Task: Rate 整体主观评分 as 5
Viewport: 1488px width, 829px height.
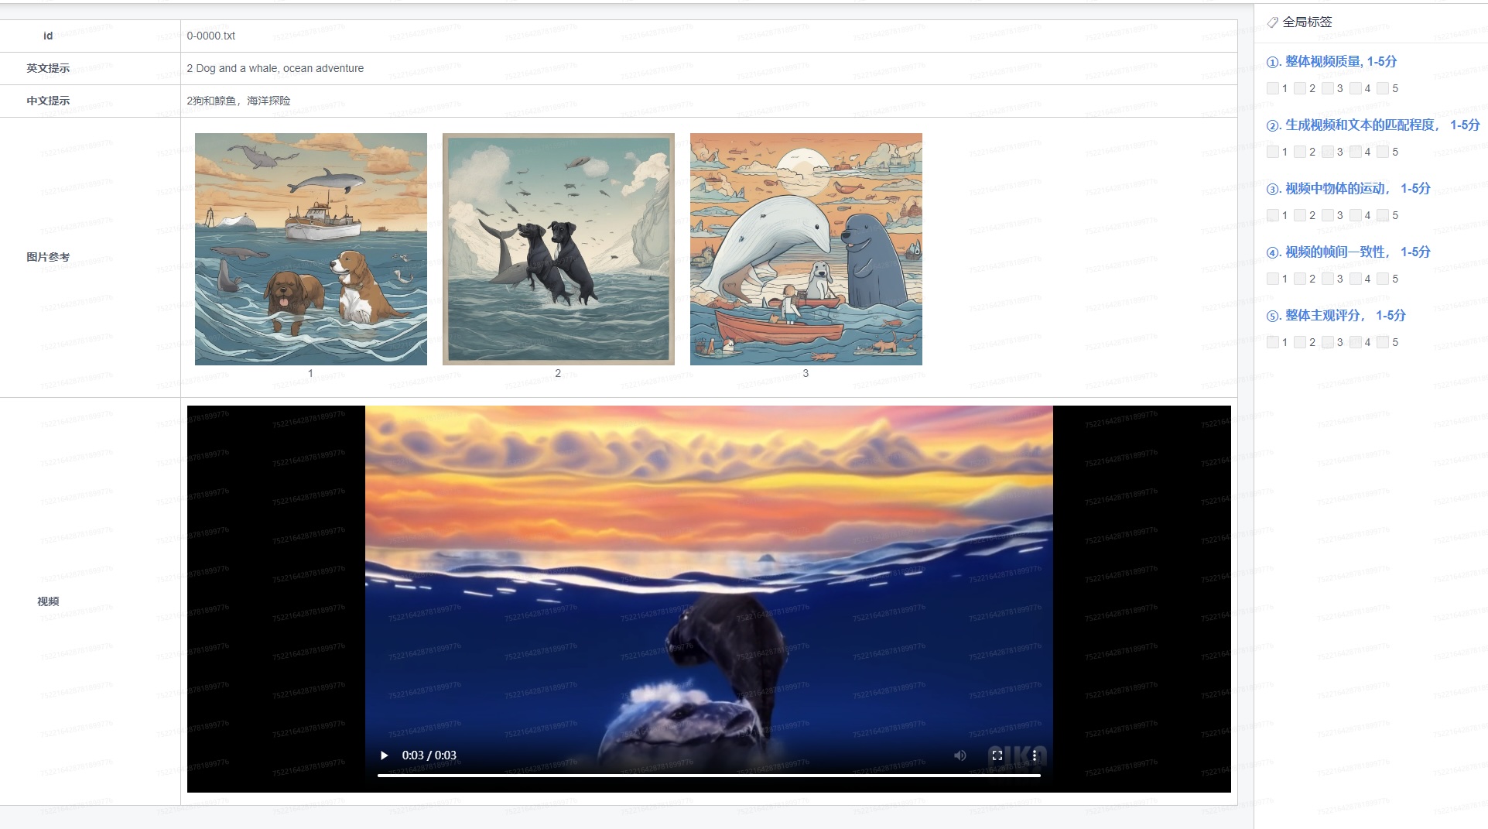Action: 1383,342
